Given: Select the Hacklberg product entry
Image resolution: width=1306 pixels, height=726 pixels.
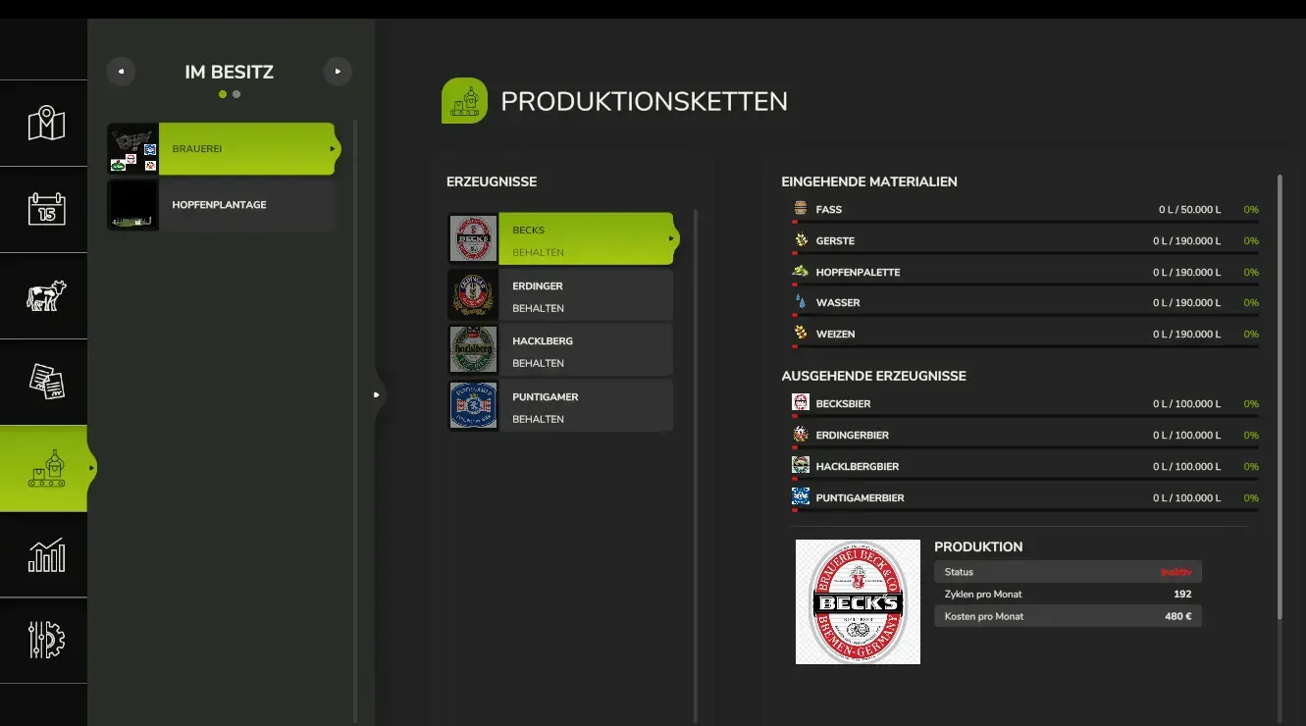Looking at the screenshot, I should (560, 351).
